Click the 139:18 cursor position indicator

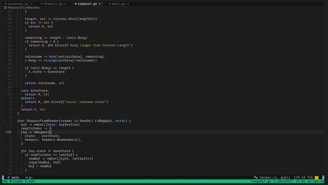click(x=300, y=177)
